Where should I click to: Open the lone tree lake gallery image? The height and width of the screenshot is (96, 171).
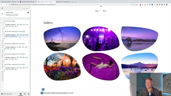tap(139, 39)
